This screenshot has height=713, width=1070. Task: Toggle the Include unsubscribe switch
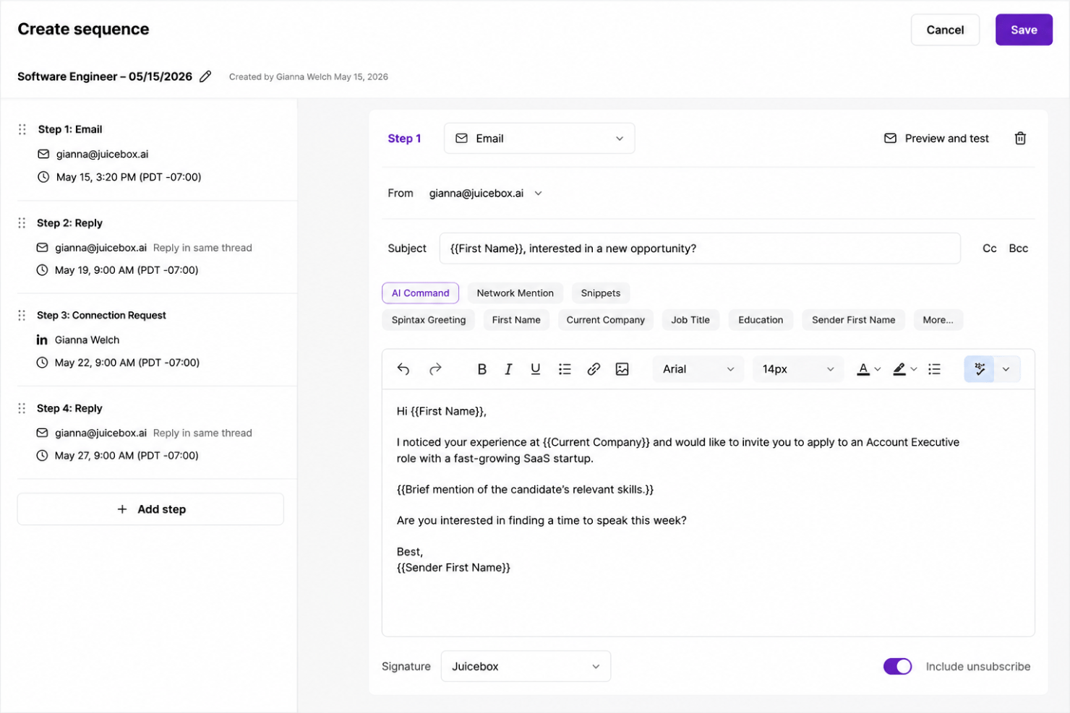point(897,667)
